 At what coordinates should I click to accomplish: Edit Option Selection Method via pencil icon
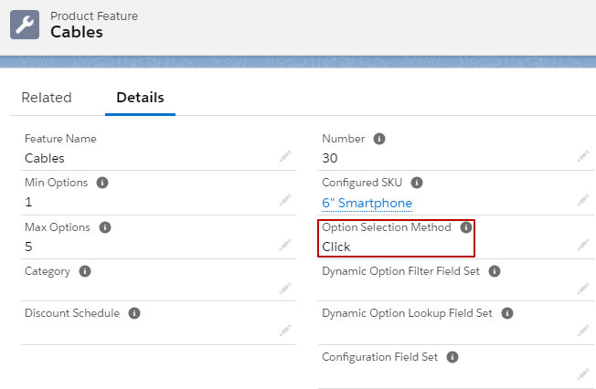tap(582, 245)
